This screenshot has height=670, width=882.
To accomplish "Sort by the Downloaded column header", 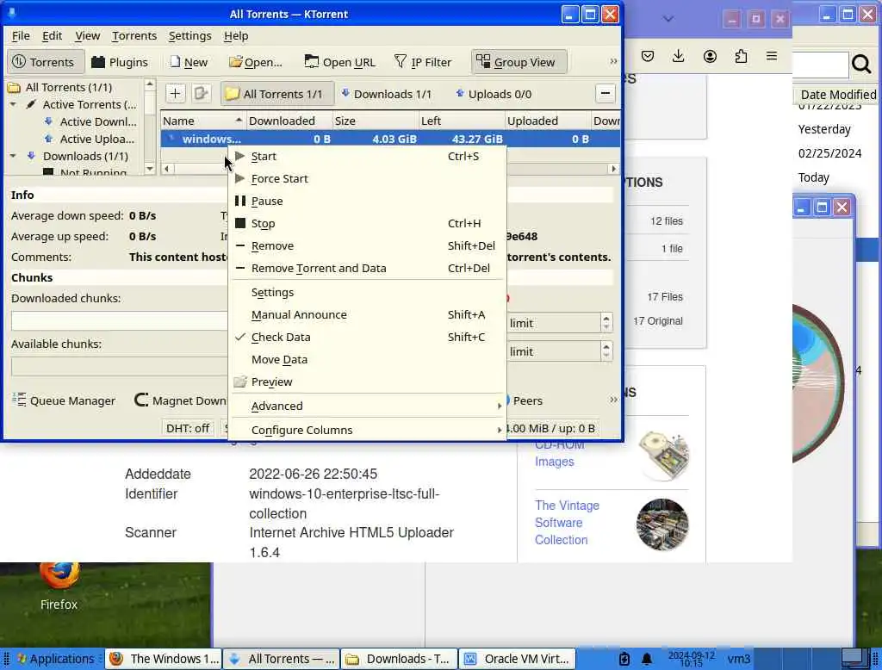I will tap(289, 121).
